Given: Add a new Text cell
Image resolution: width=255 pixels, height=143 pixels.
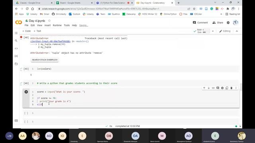Looking at the screenshot, I should (37, 31).
